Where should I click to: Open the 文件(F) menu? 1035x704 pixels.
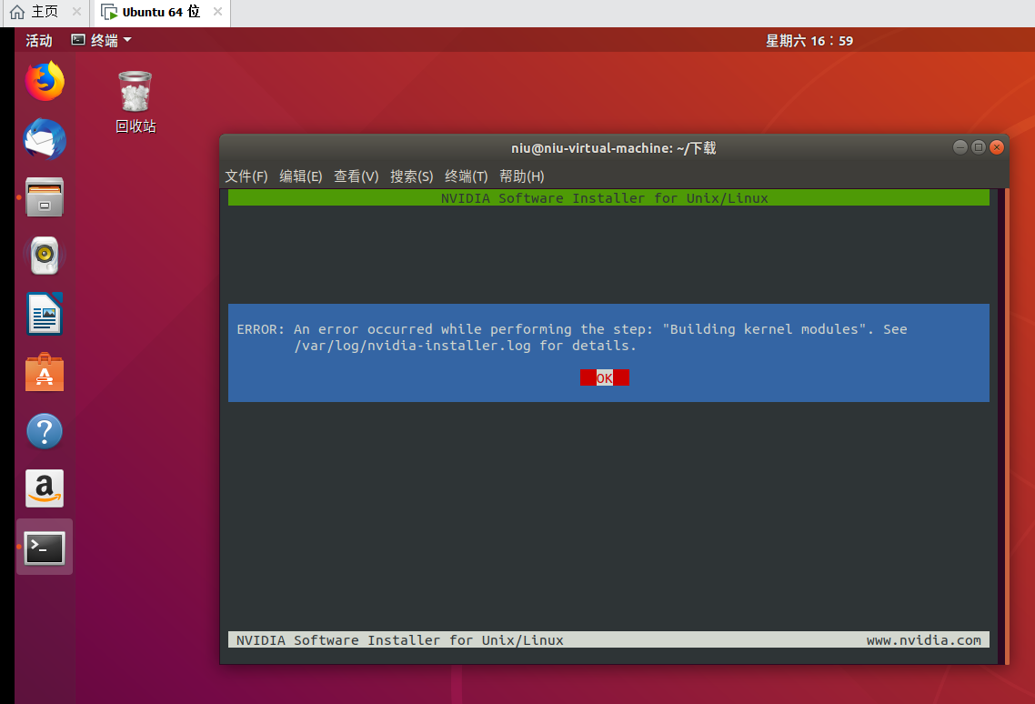click(x=246, y=176)
